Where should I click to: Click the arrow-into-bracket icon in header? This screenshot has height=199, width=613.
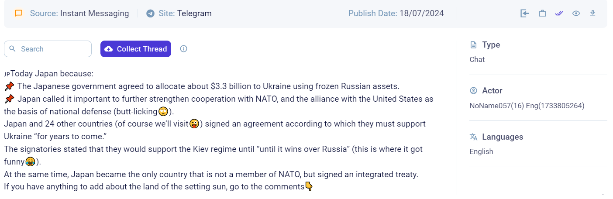525,14
